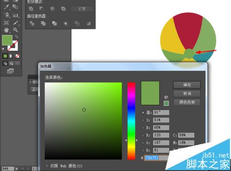The width and height of the screenshot is (231, 171).
Task: Click the R field showing 120
Action: (x=161, y=135)
